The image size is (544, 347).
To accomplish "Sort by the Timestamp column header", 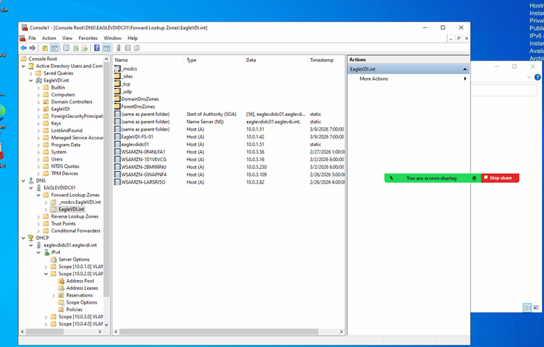I will coord(326,60).
